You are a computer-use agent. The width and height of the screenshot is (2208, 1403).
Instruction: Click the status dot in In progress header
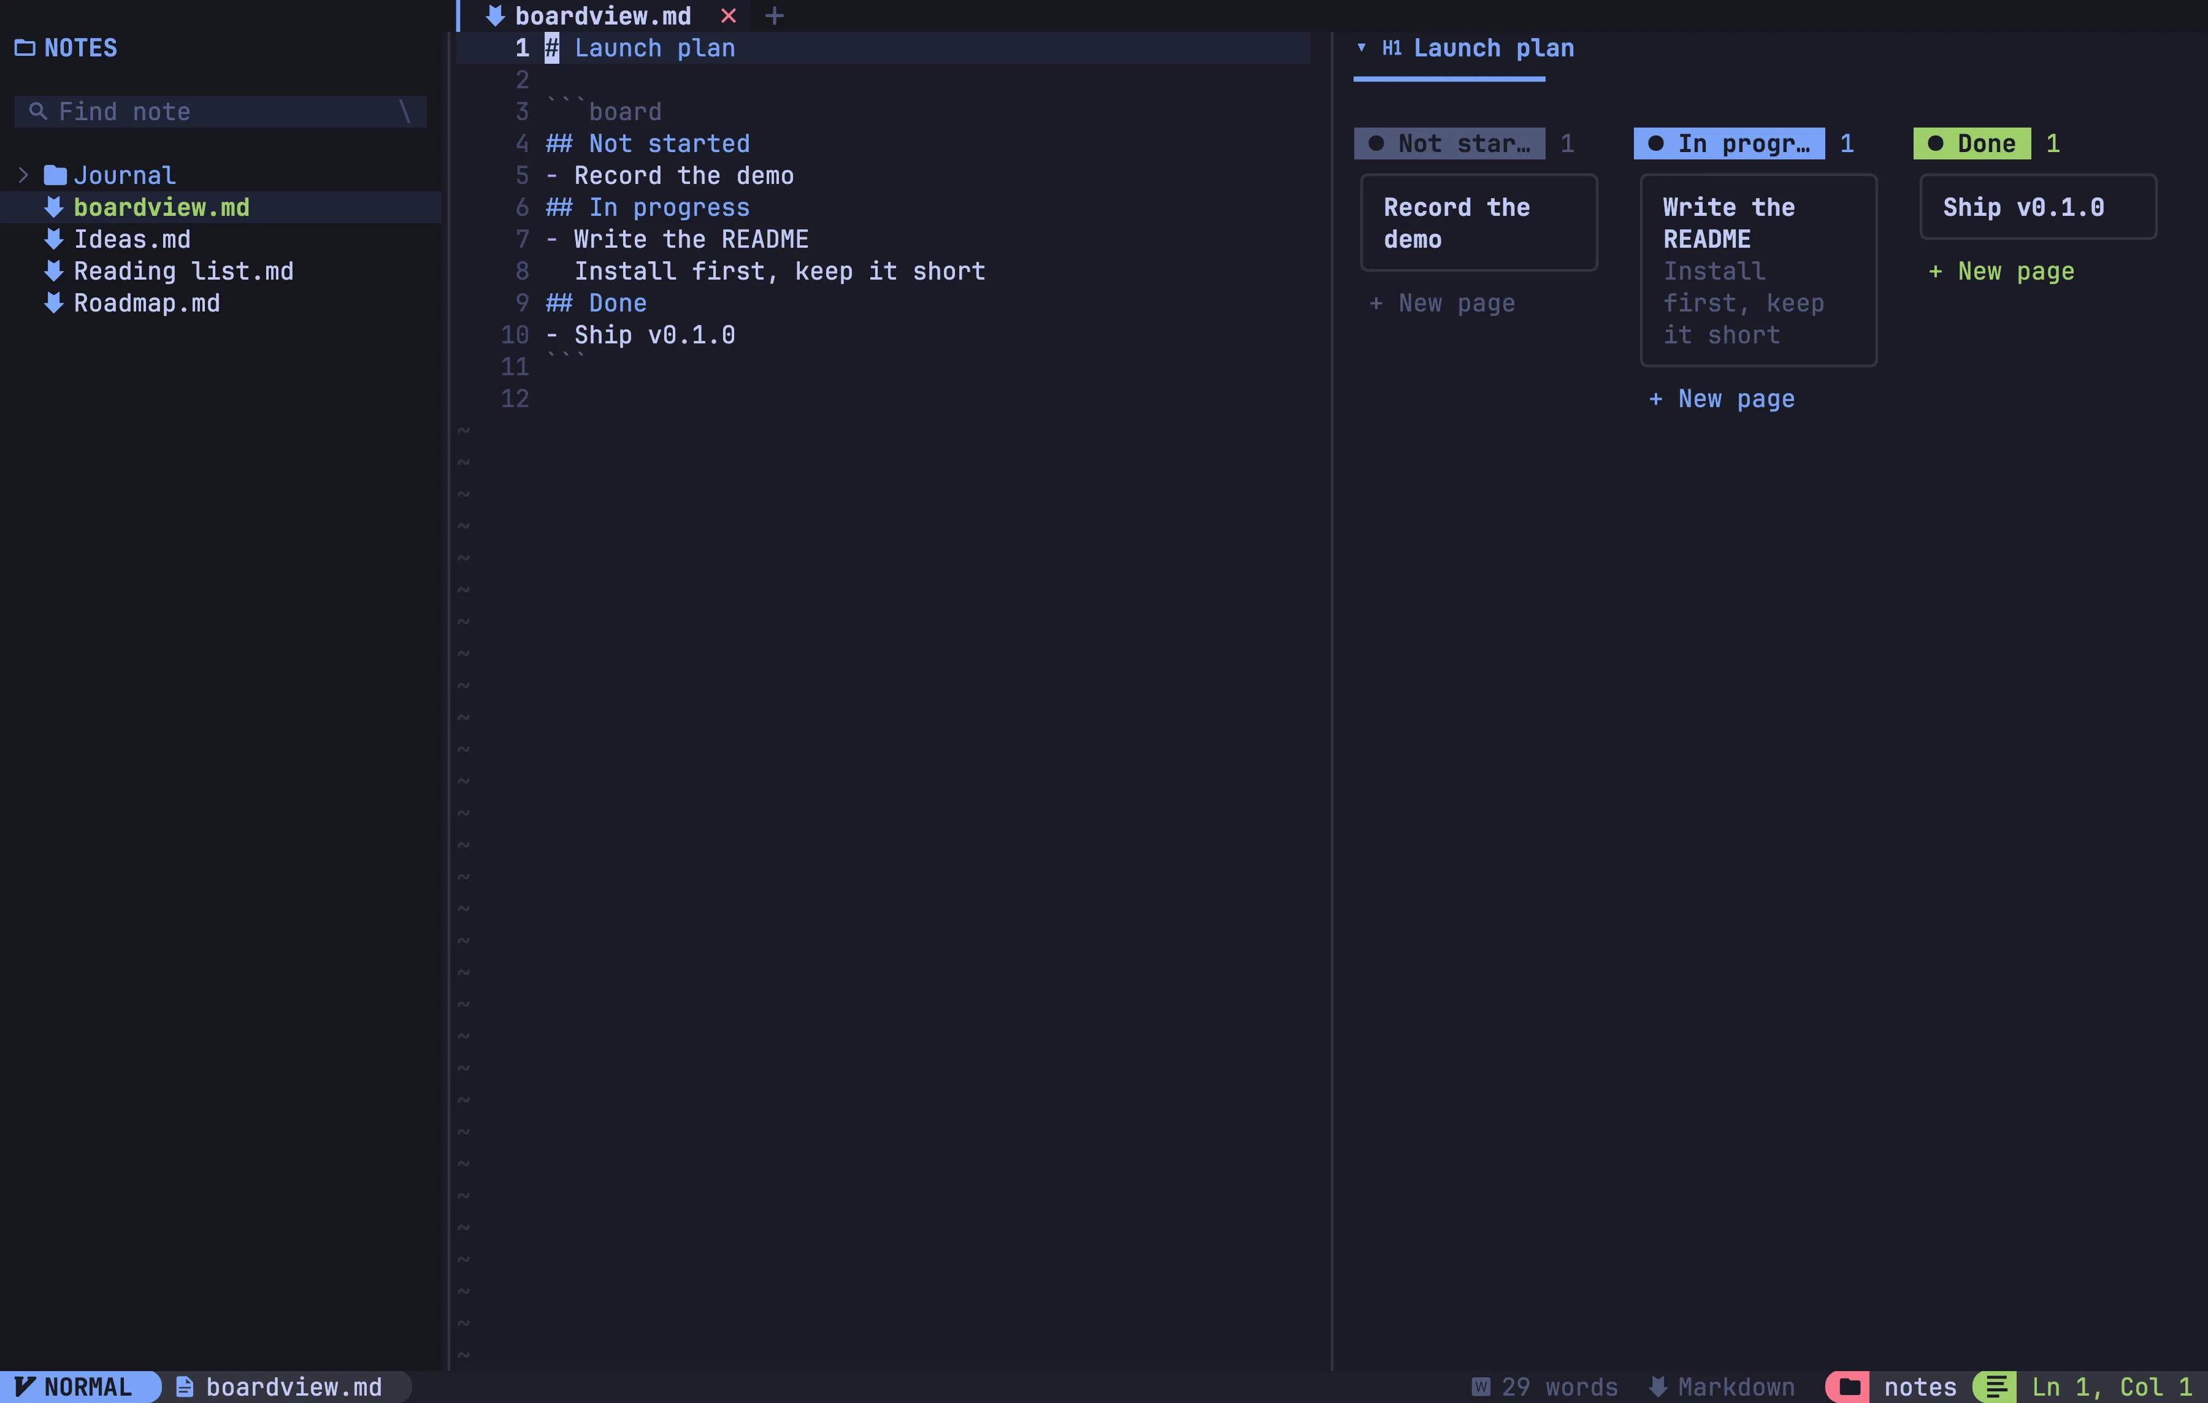[x=1655, y=143]
